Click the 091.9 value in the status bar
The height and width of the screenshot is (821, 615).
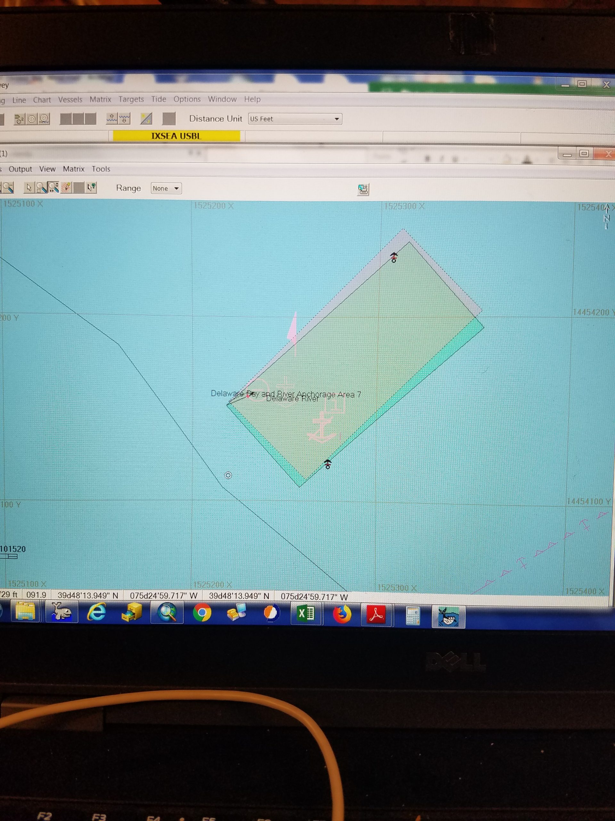pos(36,595)
